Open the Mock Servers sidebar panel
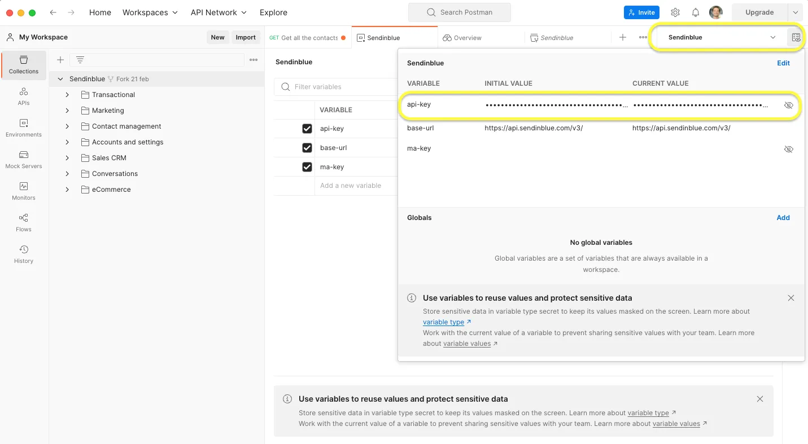808x444 pixels. pyautogui.click(x=24, y=160)
